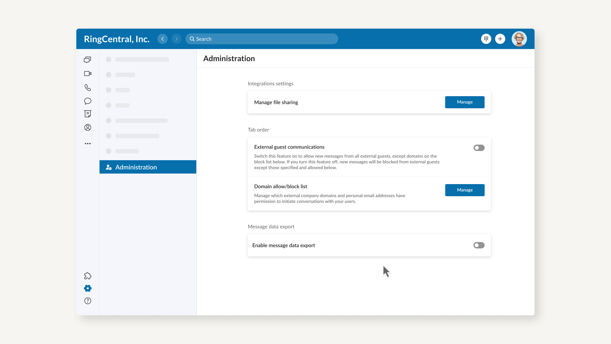Viewport: 611px width, 344px height.
Task: Open the Help question mark icon
Action: 88,301
